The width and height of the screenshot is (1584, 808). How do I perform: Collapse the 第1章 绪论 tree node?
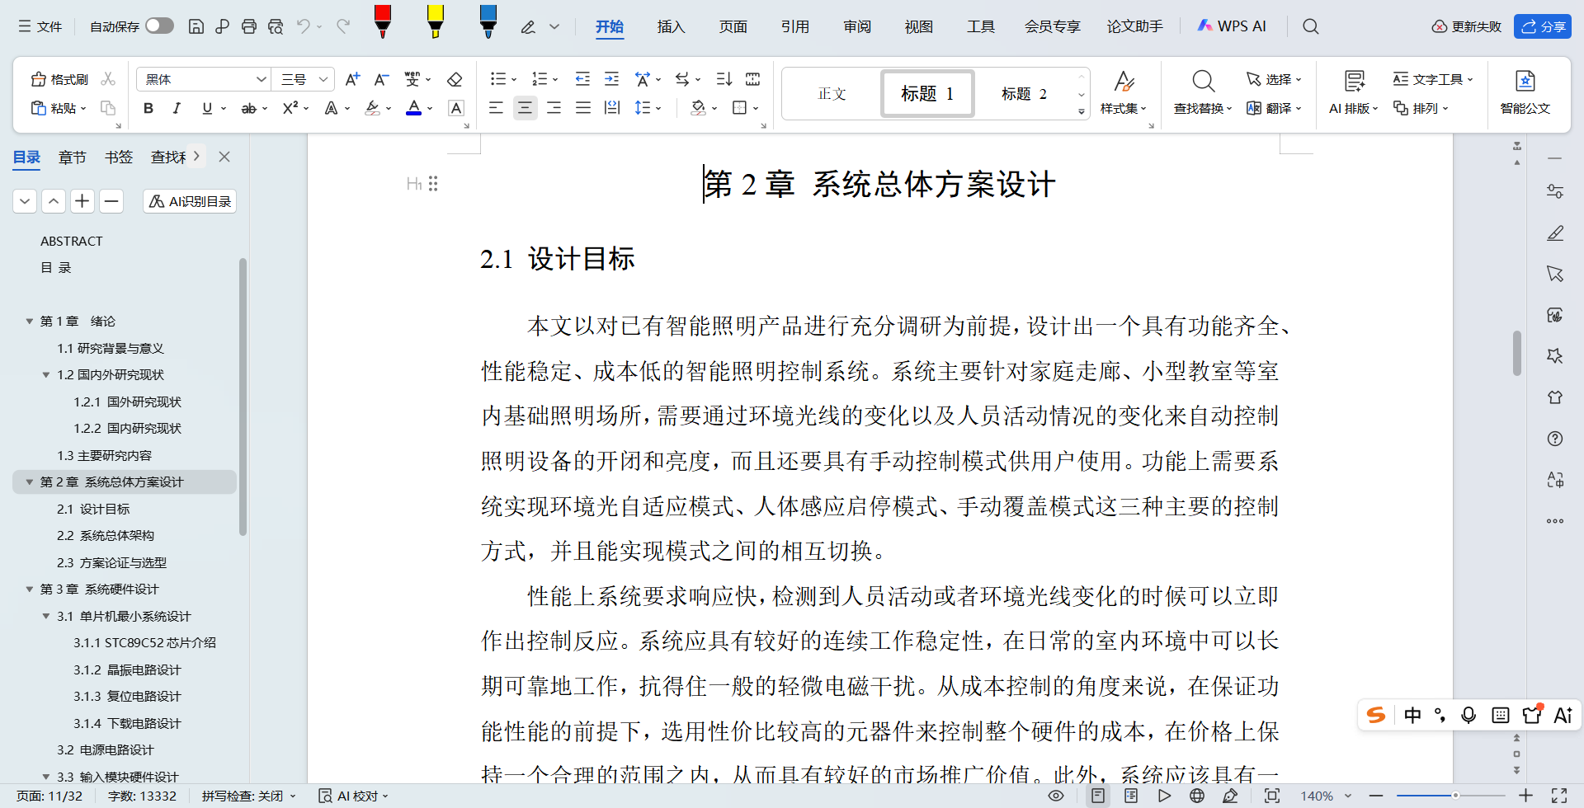click(x=30, y=322)
